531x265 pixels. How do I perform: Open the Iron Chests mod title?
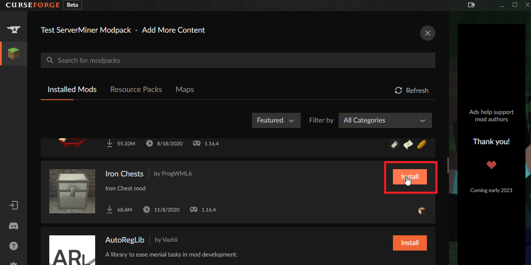pos(124,174)
